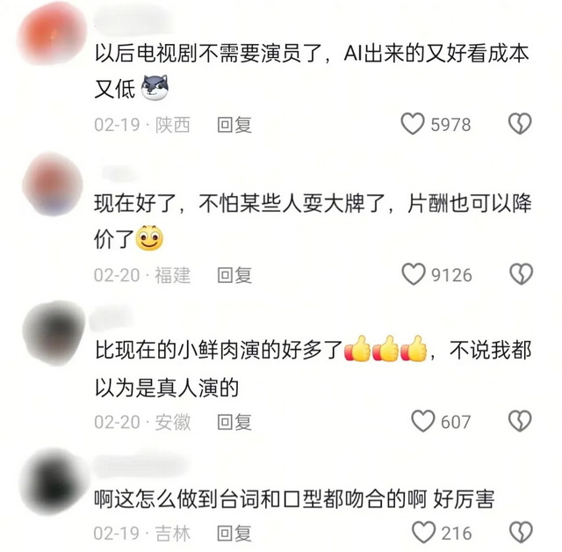
Task: Like the comment with 607 likes
Action: click(x=423, y=421)
